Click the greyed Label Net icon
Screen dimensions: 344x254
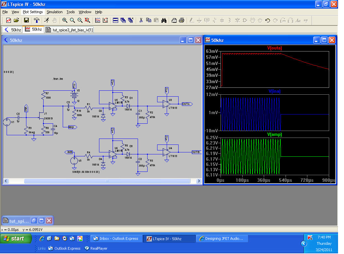point(207,20)
